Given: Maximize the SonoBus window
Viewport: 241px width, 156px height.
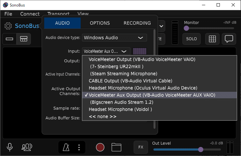Looking at the screenshot, I should pos(218,5).
